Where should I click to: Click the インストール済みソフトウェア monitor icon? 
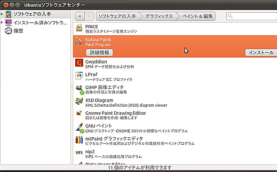click(8, 23)
